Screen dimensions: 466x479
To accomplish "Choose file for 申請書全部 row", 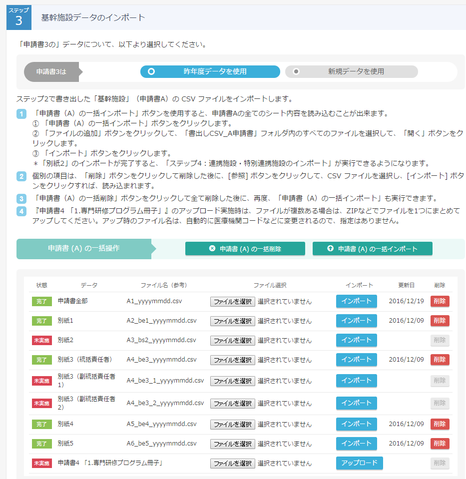I will pyautogui.click(x=232, y=302).
